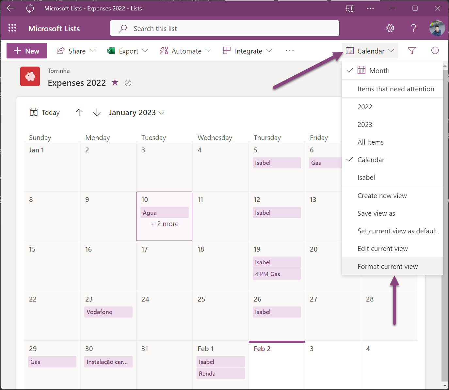Click the filter funnel icon
The width and height of the screenshot is (449, 390).
point(412,51)
